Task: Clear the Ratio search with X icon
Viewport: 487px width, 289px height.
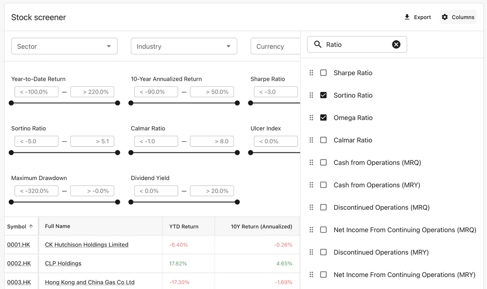Action: (396, 45)
